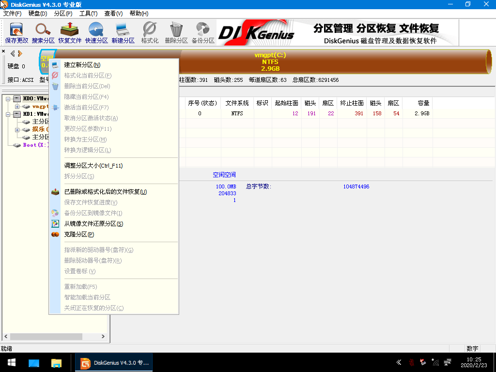This screenshot has height=372, width=496.
Task: Collapse the HD0 disk tree node
Action: click(x=8, y=99)
